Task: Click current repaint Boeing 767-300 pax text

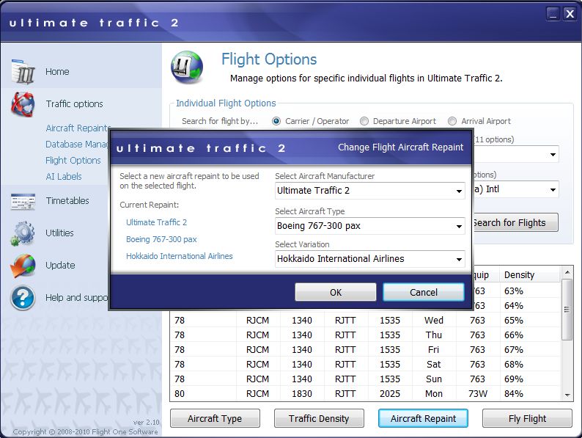Action: click(x=161, y=240)
